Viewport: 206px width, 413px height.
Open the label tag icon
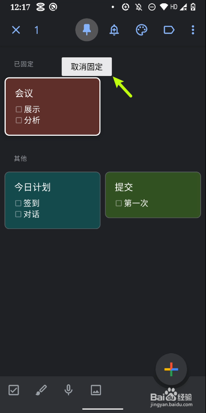[169, 30]
